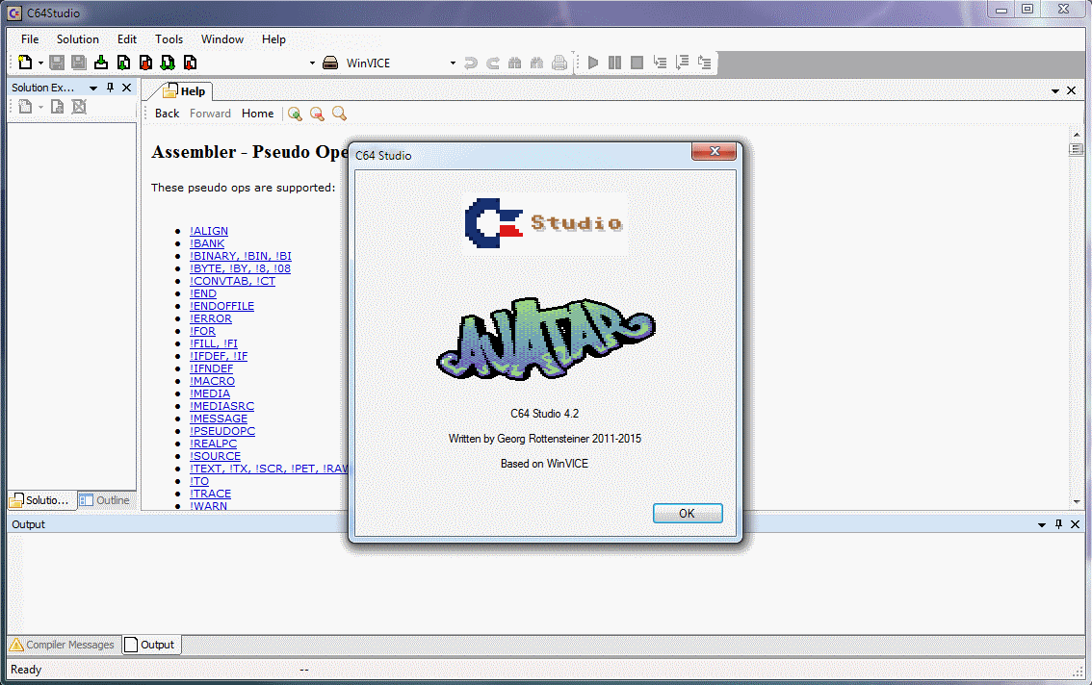
Task: Click OK in the C64 Studio dialog
Action: pos(687,514)
